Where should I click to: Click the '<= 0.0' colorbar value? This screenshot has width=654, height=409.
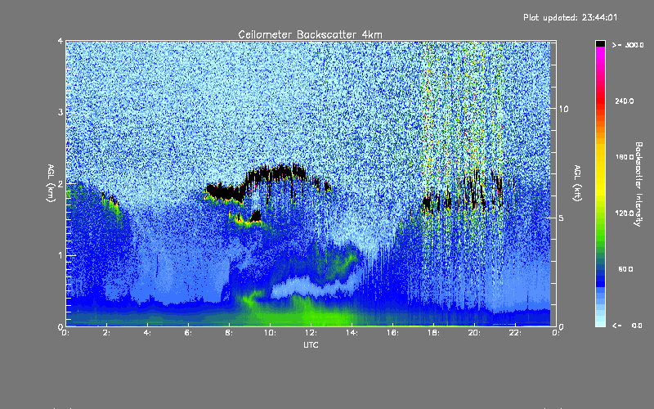click(x=627, y=325)
